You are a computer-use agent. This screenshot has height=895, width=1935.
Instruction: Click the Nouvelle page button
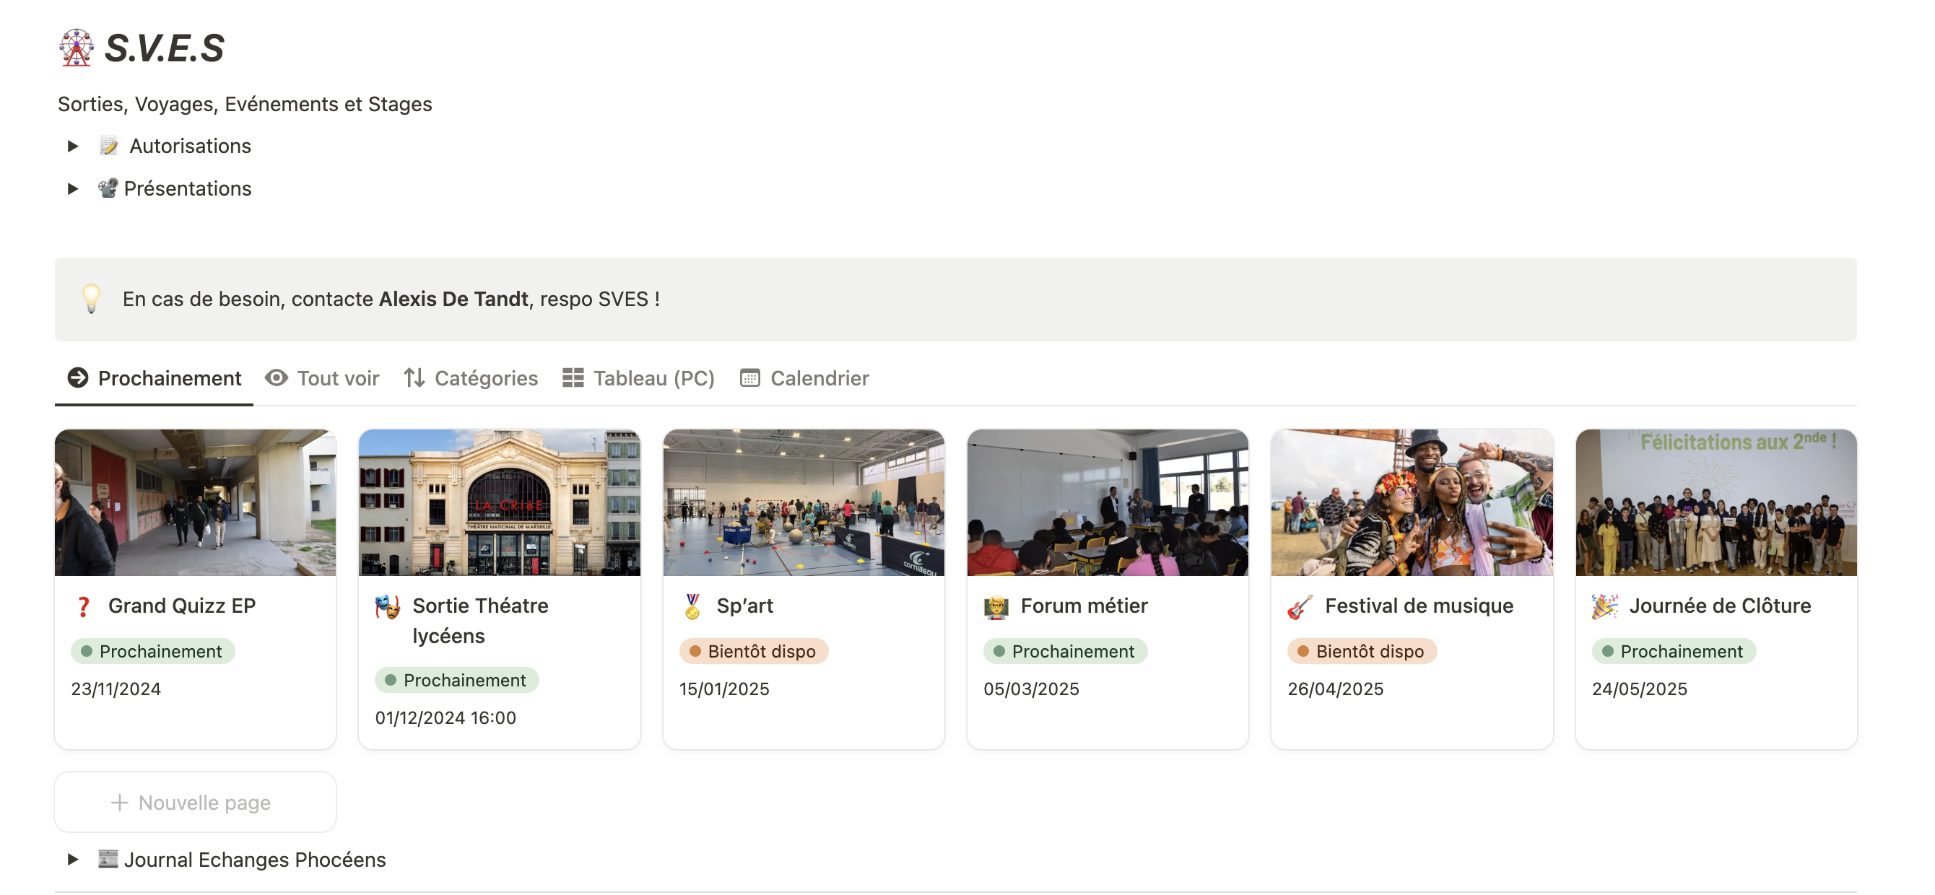194,802
